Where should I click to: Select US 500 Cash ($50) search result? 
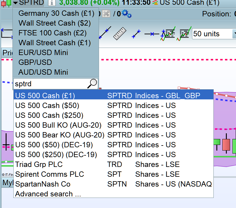click(114, 105)
